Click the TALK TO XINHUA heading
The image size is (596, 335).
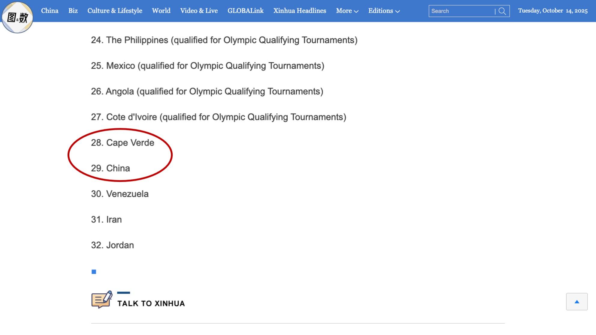tap(151, 304)
